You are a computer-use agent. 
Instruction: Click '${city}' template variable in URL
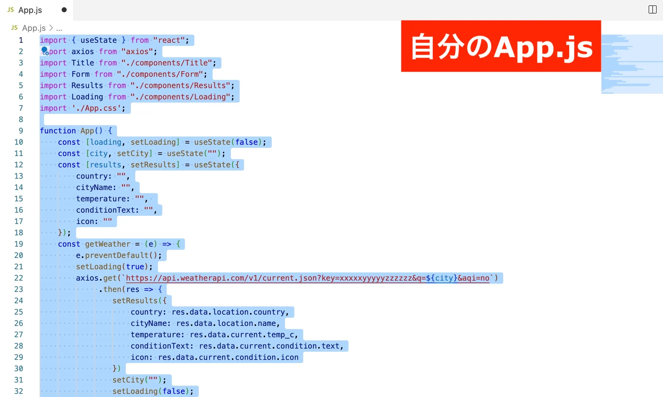(442, 278)
